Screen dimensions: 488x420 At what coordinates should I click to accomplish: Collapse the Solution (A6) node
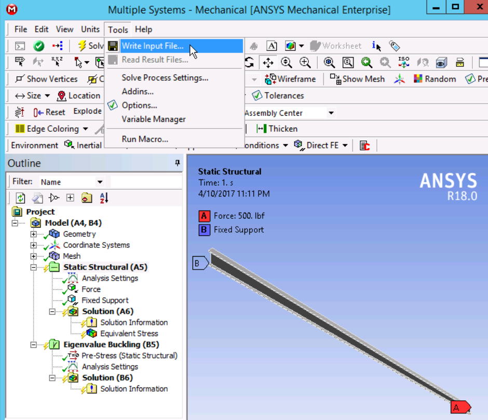coord(52,311)
